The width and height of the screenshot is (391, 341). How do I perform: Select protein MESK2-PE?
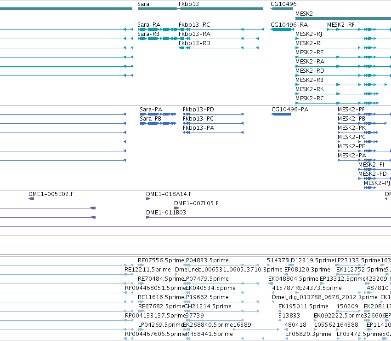(351, 146)
